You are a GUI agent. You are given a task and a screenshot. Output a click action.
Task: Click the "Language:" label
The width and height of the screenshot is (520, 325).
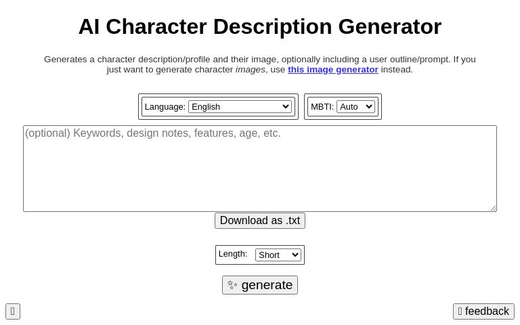tap(165, 106)
